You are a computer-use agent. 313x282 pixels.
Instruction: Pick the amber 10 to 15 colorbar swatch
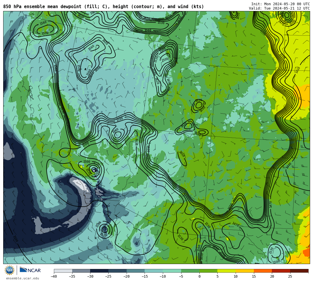coord(245,271)
